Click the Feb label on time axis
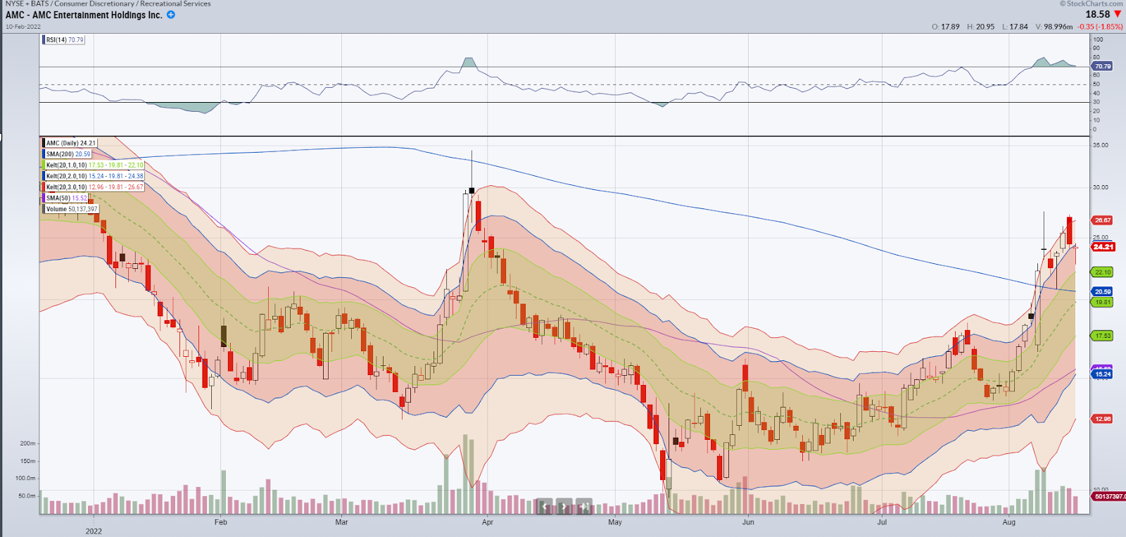 [x=221, y=522]
